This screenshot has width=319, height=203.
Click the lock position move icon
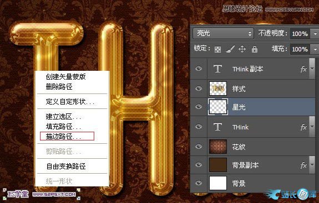coord(242,49)
